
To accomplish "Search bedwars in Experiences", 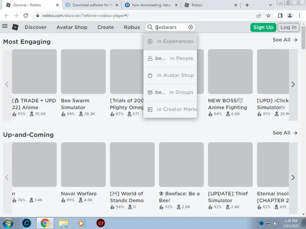I will pos(170,41).
